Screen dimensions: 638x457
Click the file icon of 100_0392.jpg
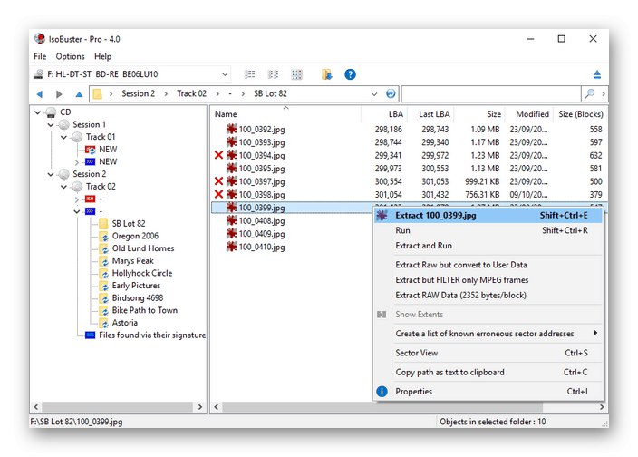pyautogui.click(x=231, y=130)
